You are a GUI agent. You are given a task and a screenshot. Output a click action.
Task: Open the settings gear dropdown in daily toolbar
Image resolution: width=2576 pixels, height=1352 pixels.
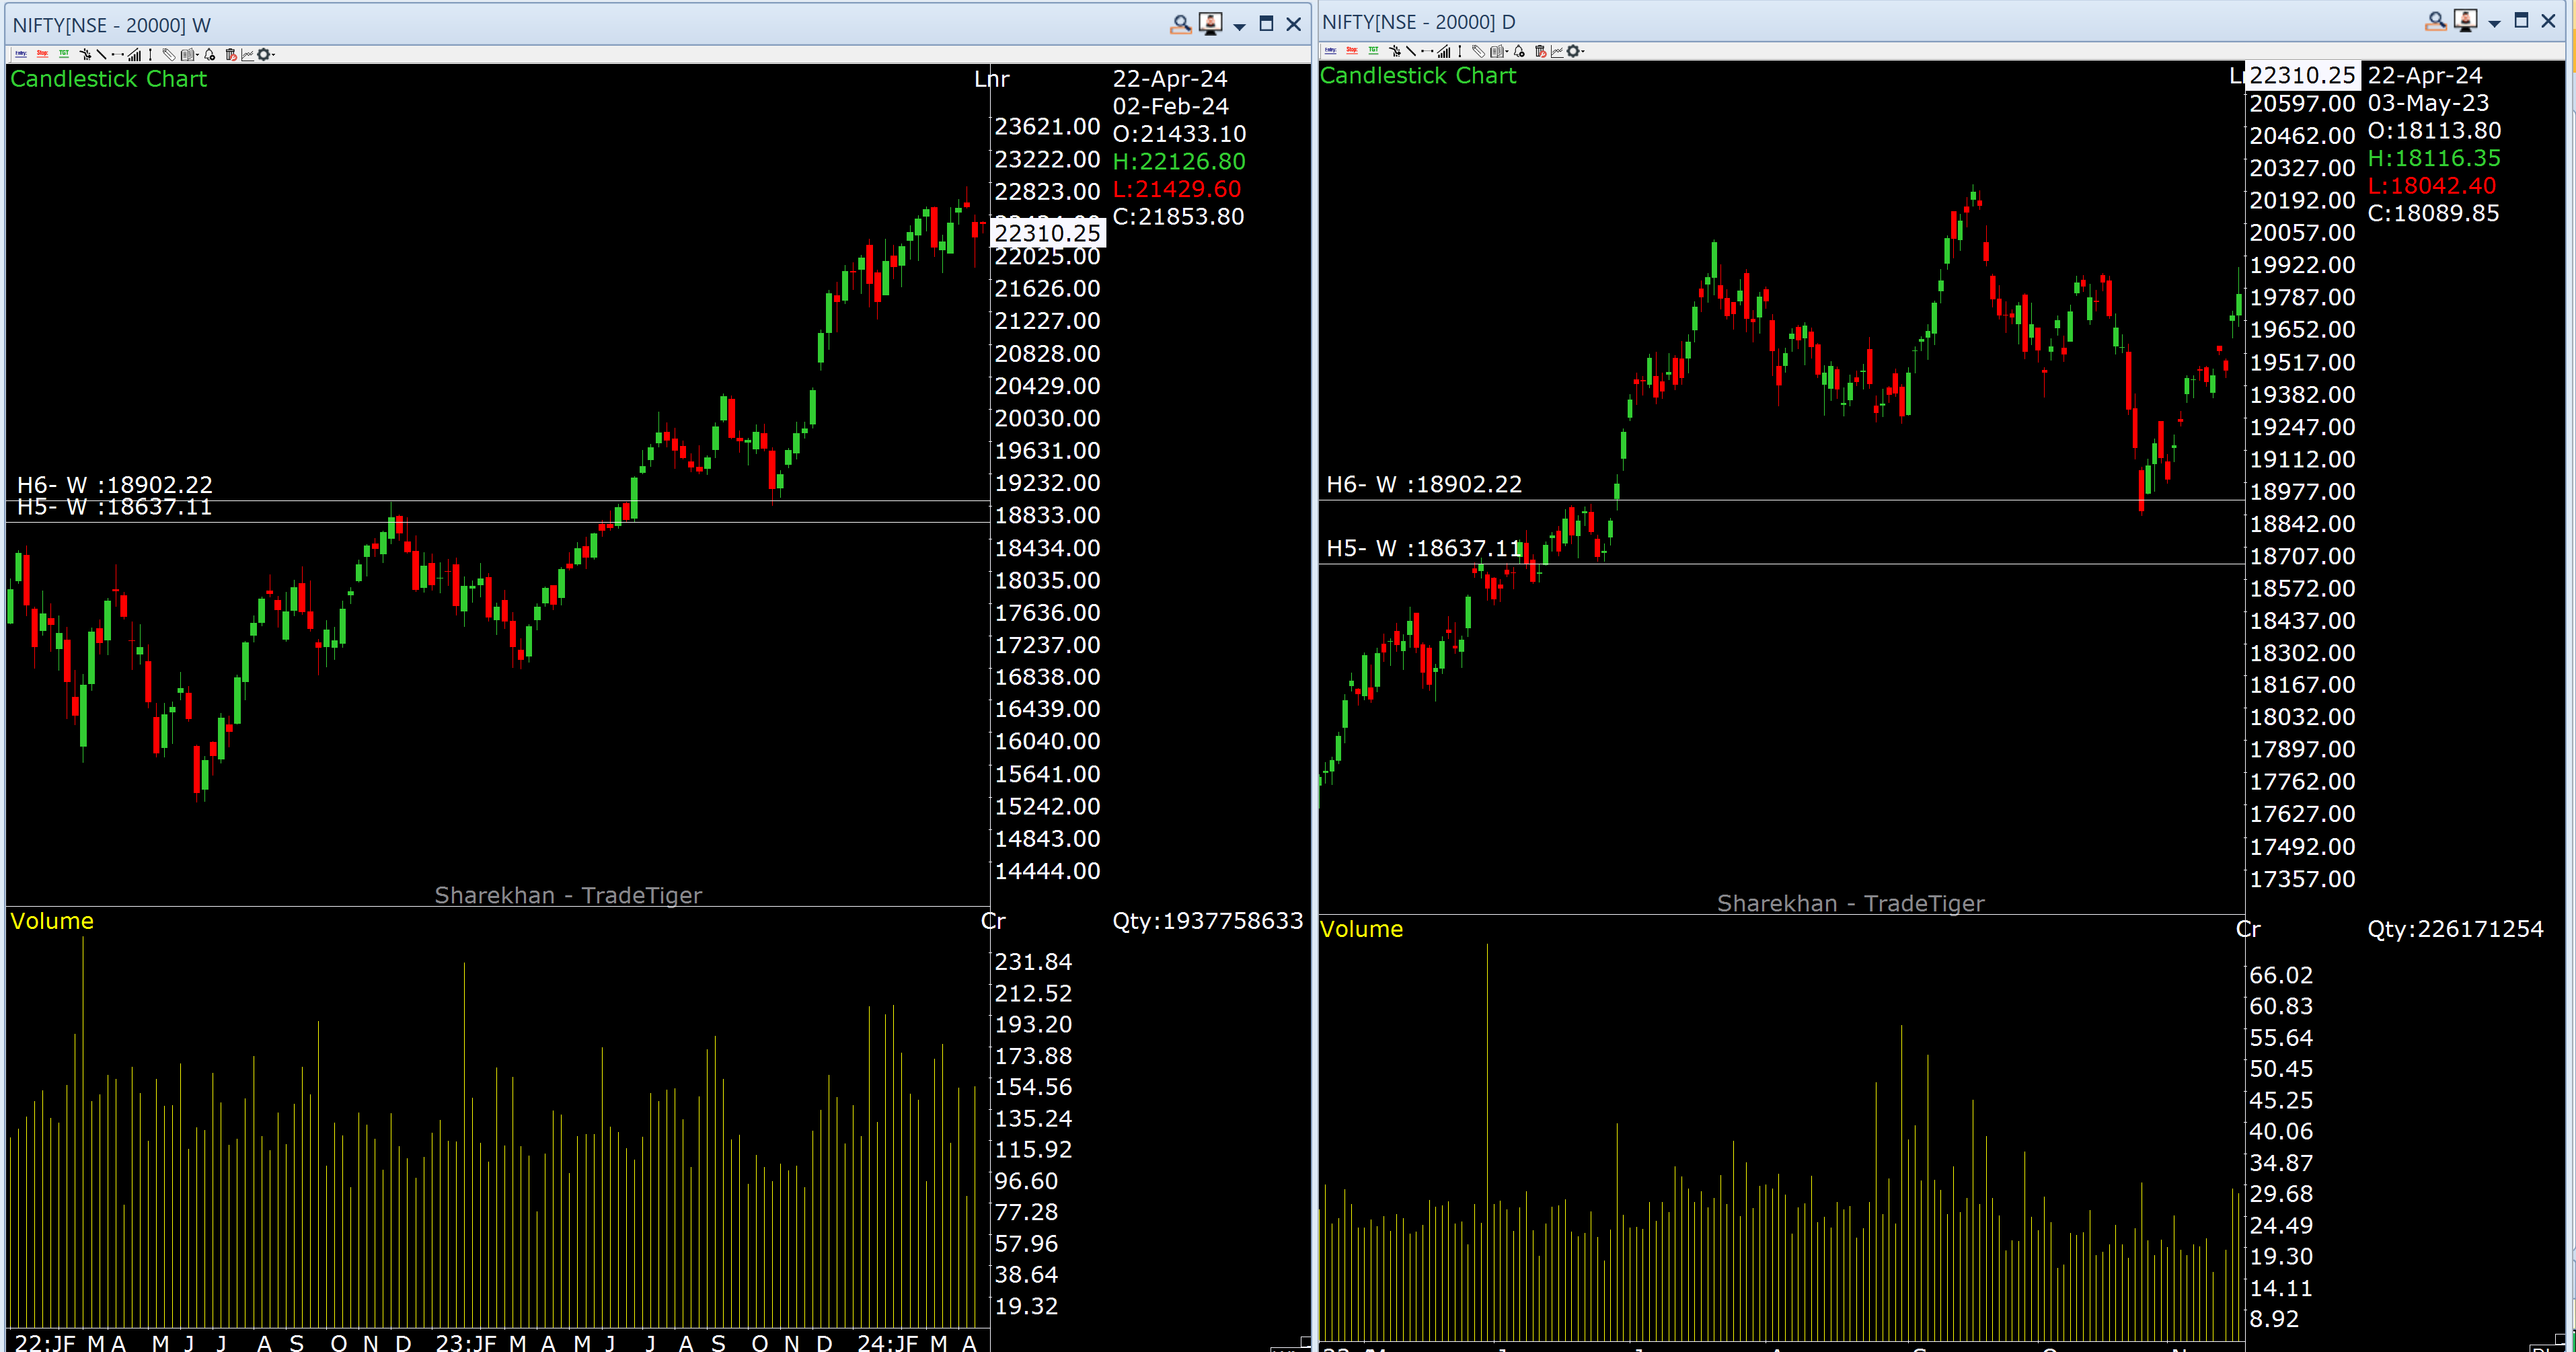tap(1583, 52)
